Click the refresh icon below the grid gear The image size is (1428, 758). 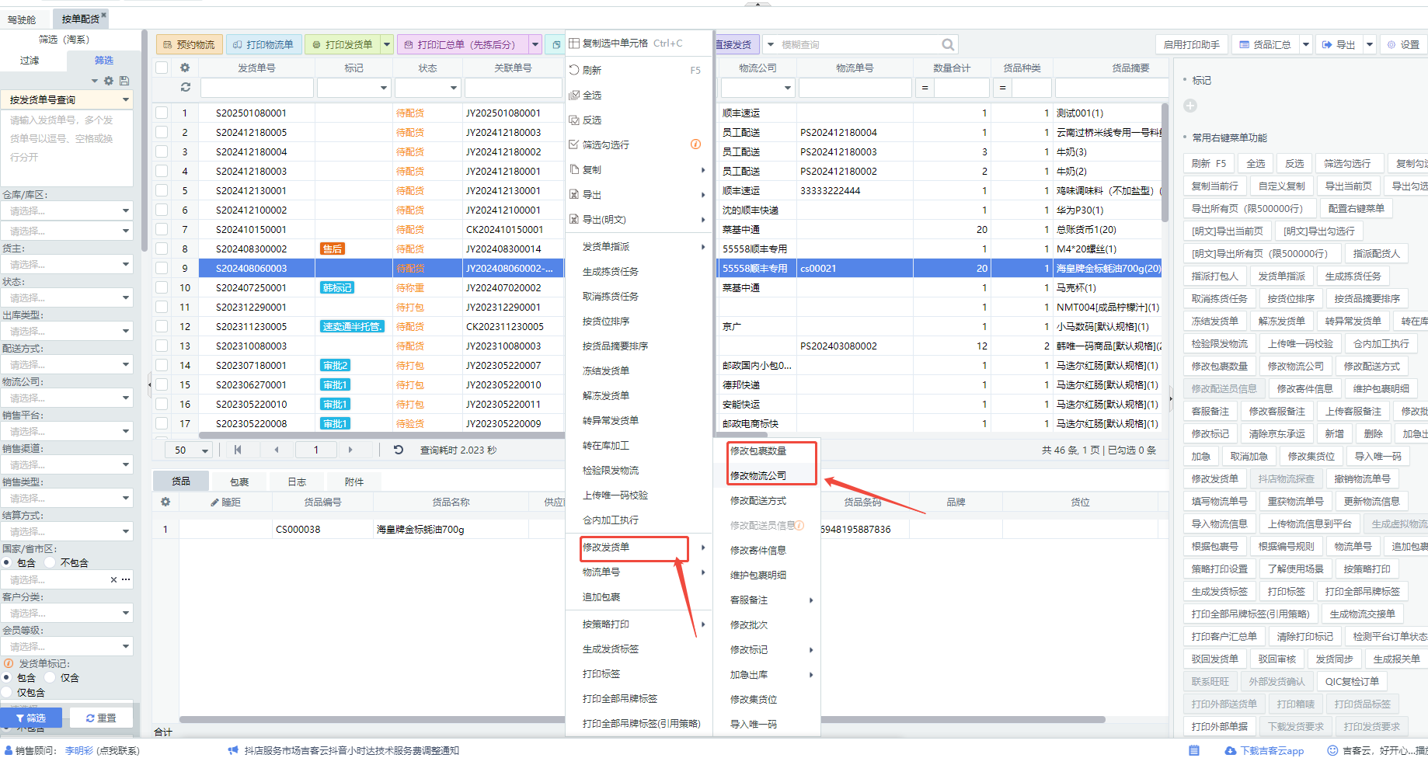point(185,88)
